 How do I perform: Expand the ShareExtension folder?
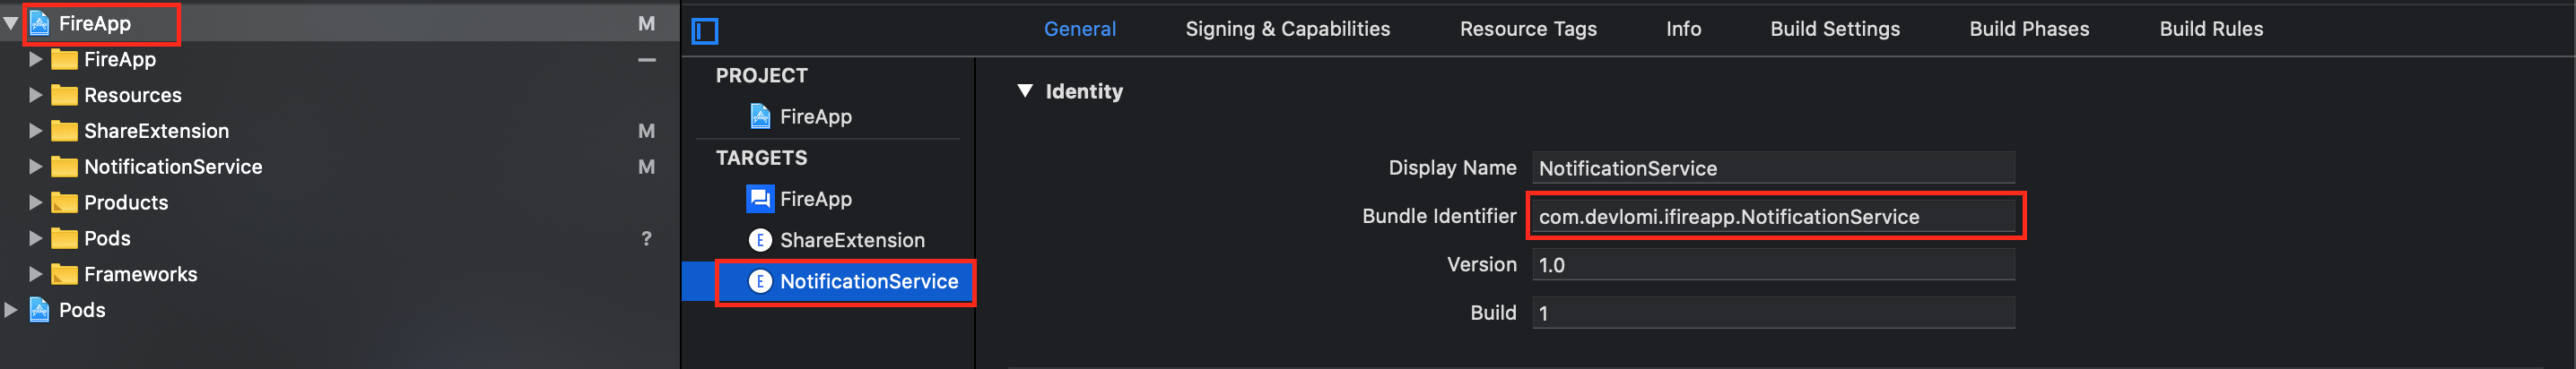coord(35,131)
